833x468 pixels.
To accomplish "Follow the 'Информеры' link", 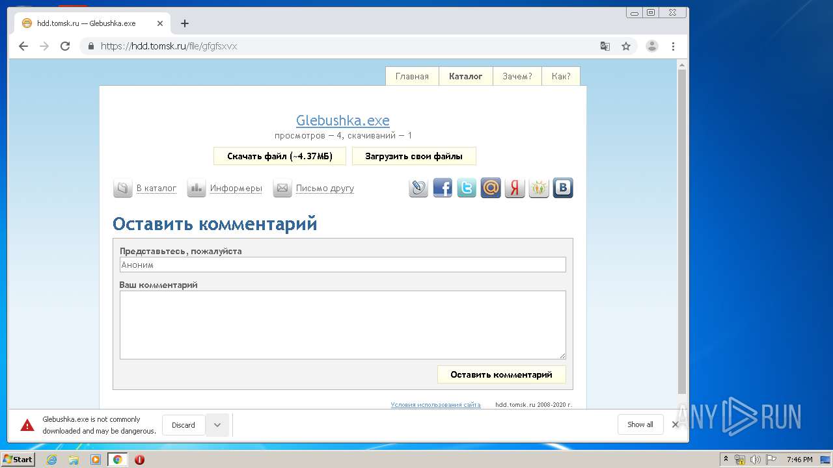I will 236,188.
